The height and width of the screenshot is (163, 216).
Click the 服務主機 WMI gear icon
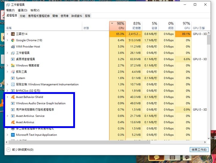(x=13, y=84)
